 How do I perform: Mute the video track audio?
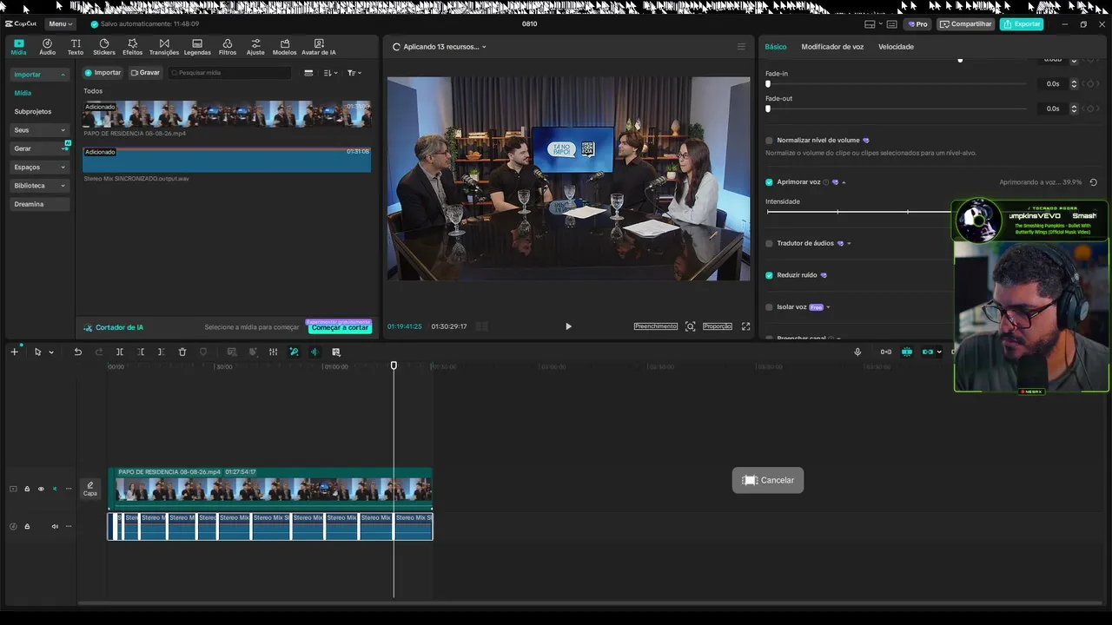(x=55, y=489)
